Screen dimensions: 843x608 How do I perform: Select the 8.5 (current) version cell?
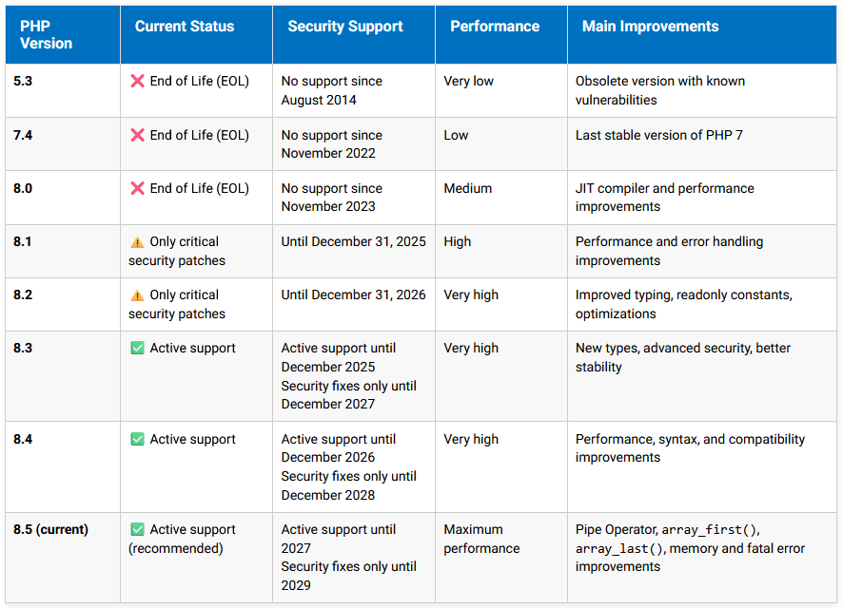[51, 530]
